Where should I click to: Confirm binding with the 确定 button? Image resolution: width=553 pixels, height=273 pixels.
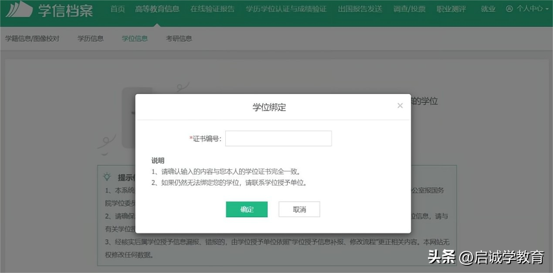coord(246,209)
